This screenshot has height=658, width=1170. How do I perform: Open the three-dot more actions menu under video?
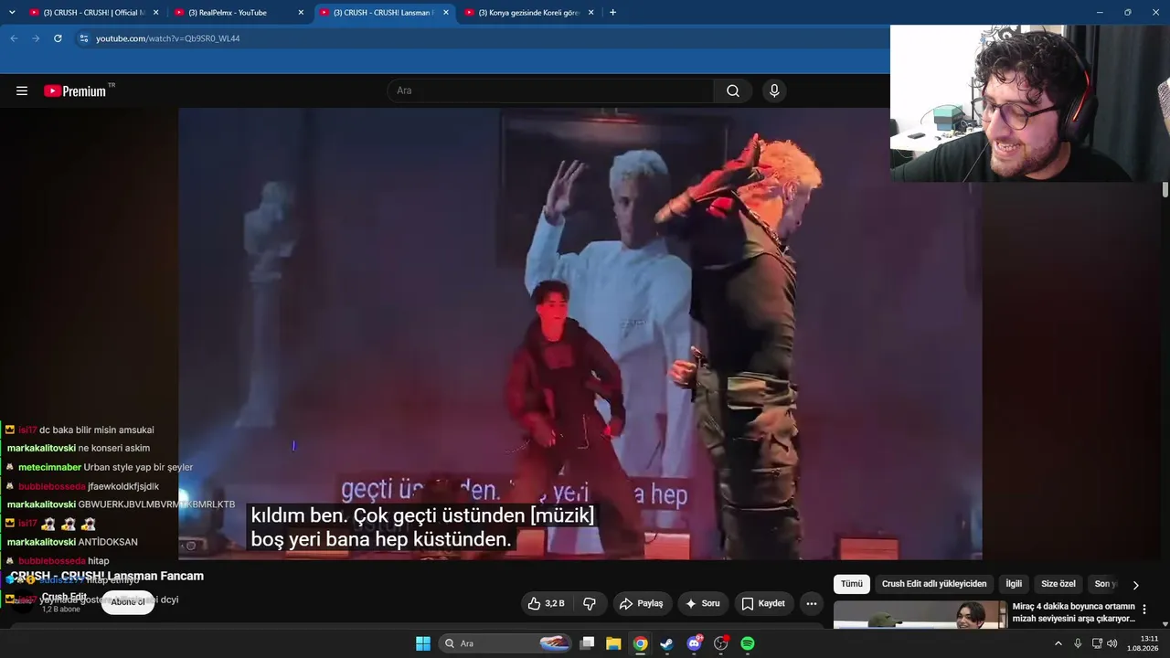pyautogui.click(x=811, y=603)
